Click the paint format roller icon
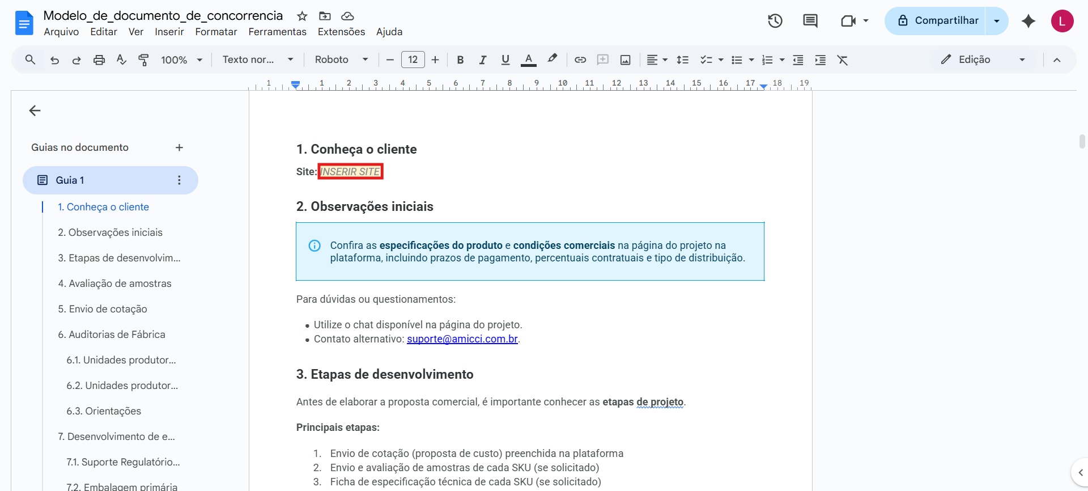Viewport: 1088px width, 491px height. click(143, 60)
